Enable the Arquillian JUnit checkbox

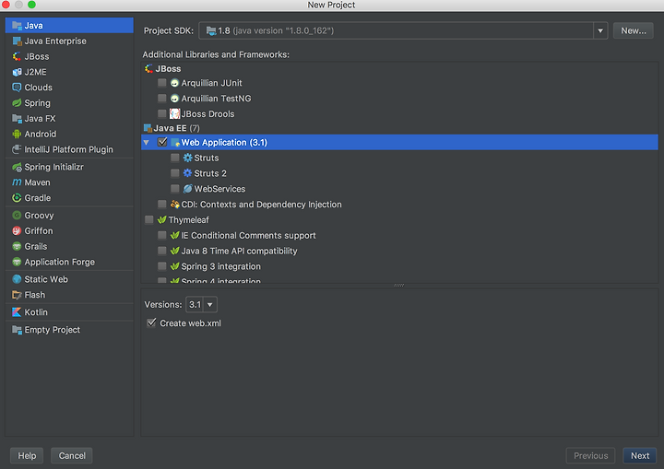pyautogui.click(x=161, y=83)
